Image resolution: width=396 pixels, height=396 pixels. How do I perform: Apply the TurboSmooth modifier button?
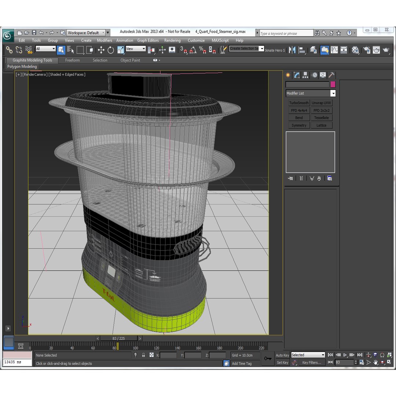(x=299, y=103)
